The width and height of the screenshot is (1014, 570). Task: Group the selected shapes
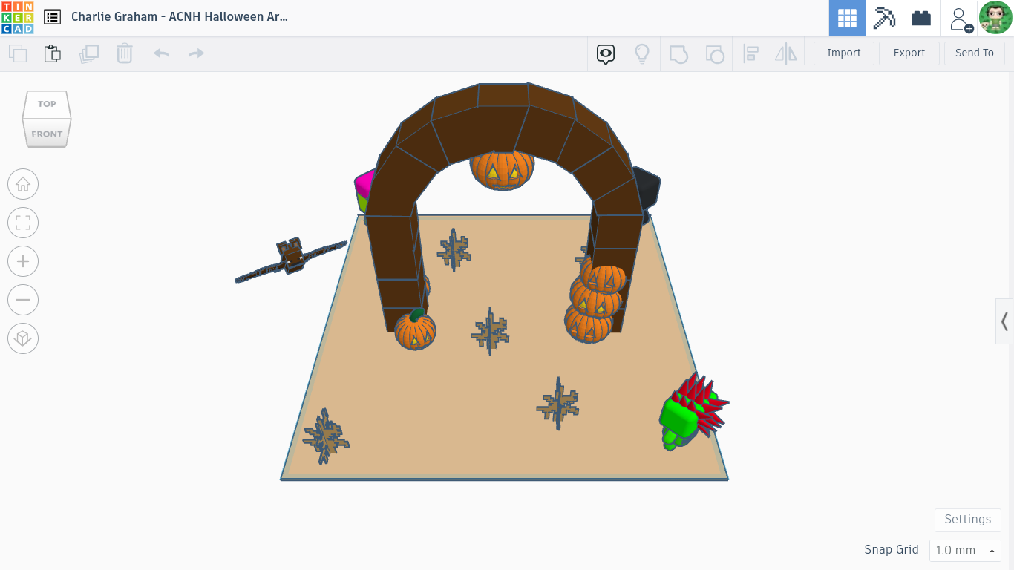[x=678, y=53]
